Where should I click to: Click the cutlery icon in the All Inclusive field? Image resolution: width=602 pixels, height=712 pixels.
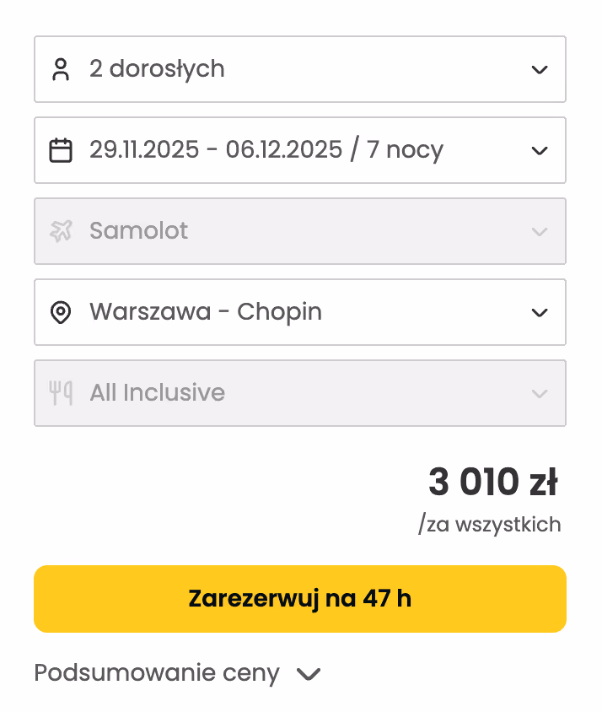62,393
